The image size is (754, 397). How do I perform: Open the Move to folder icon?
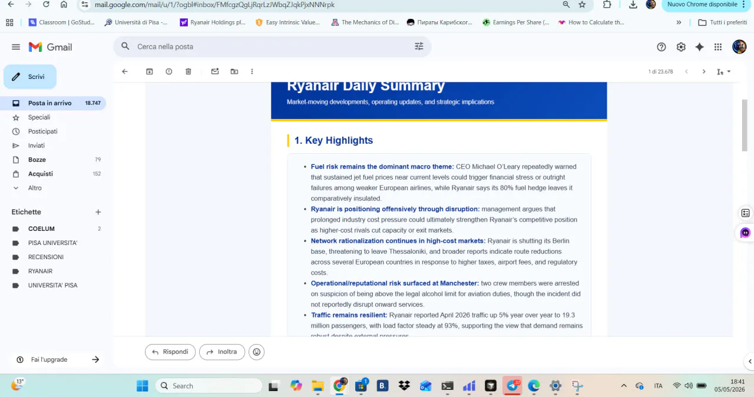click(234, 71)
